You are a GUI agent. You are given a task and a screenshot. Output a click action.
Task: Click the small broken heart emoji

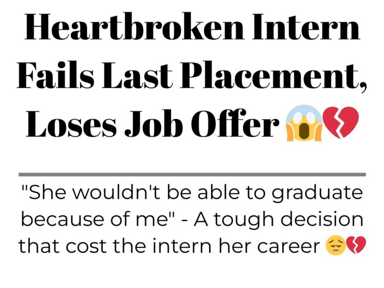point(356,245)
